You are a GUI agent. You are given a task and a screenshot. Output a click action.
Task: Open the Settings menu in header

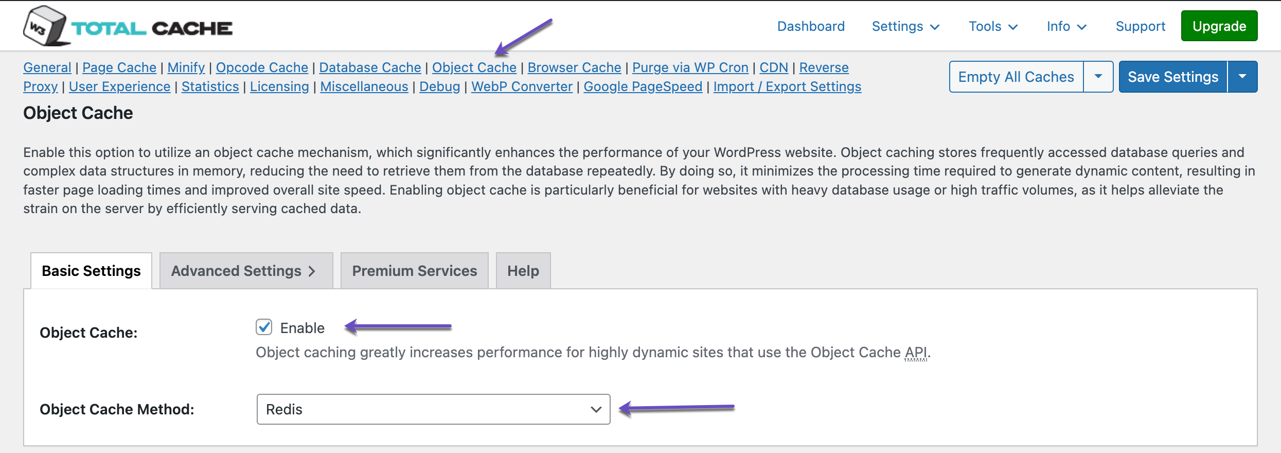click(x=905, y=26)
